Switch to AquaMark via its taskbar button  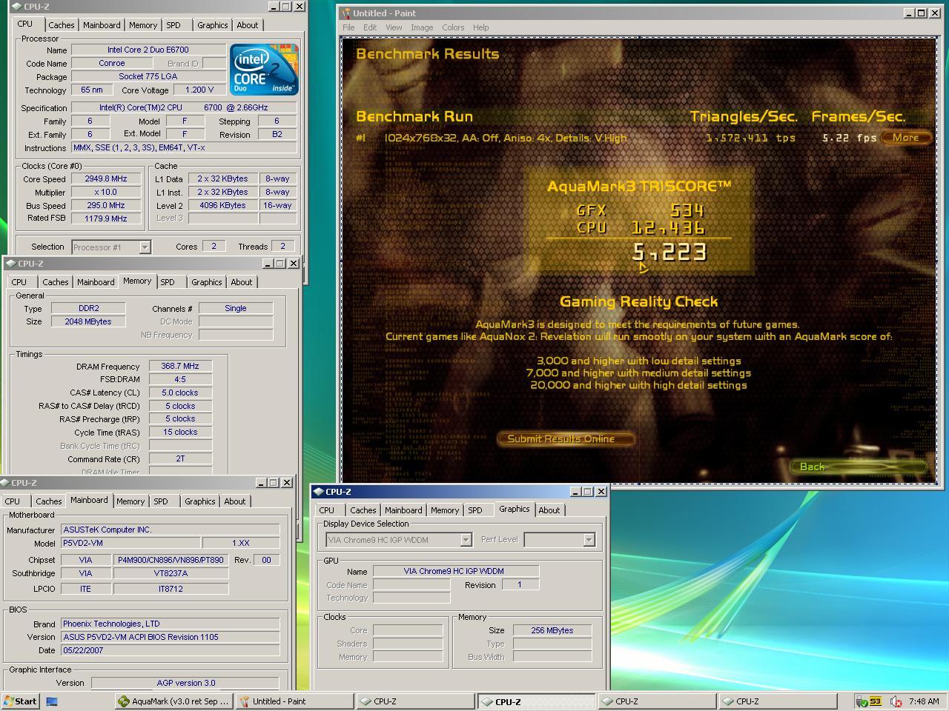[173, 701]
